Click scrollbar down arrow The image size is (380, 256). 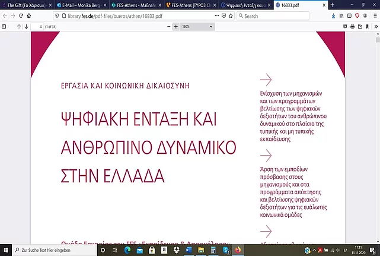tap(378, 242)
